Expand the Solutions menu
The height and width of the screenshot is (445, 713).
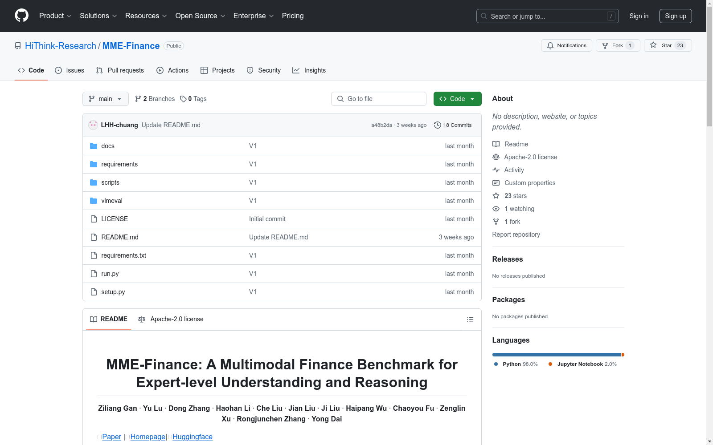pyautogui.click(x=98, y=16)
